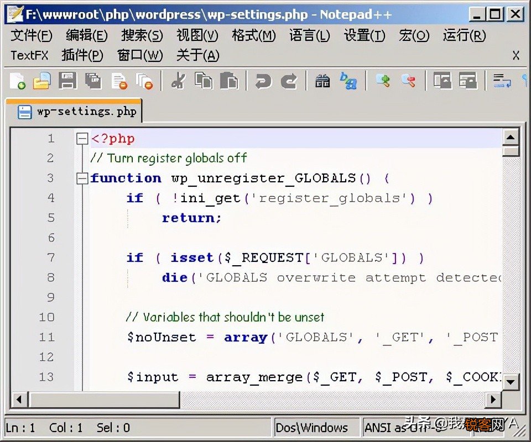The image size is (531, 442).
Task: Paste clipboard with the paste icon
Action: [229, 81]
